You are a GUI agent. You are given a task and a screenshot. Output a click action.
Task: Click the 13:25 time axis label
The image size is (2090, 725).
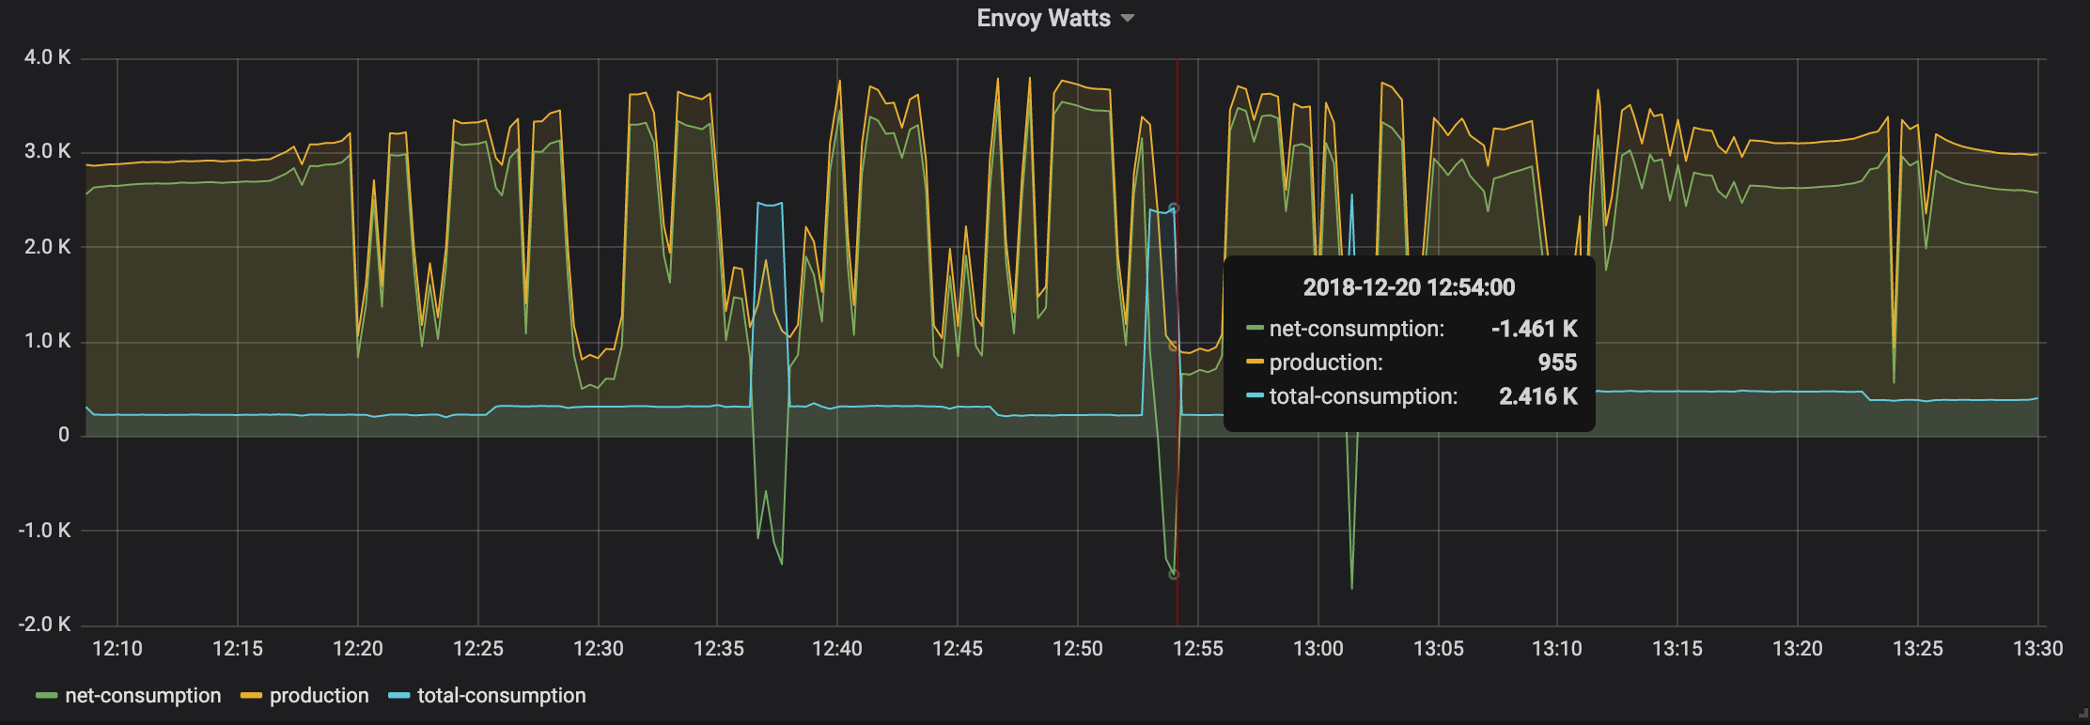(x=1918, y=649)
